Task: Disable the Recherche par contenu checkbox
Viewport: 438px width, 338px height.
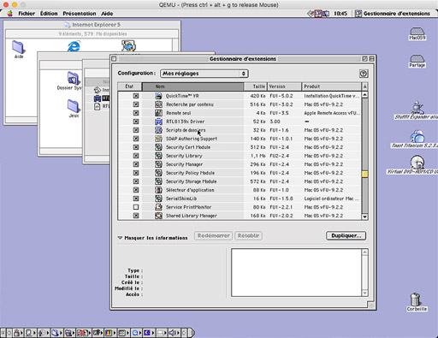Action: pos(136,104)
